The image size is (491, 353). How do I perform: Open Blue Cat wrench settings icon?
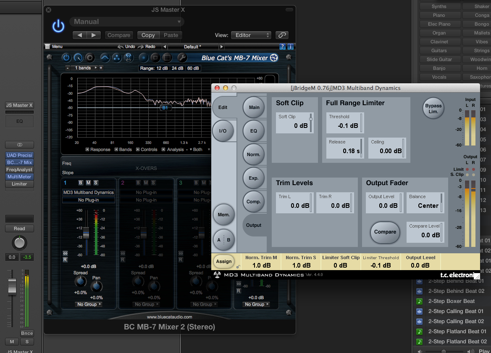182,58
